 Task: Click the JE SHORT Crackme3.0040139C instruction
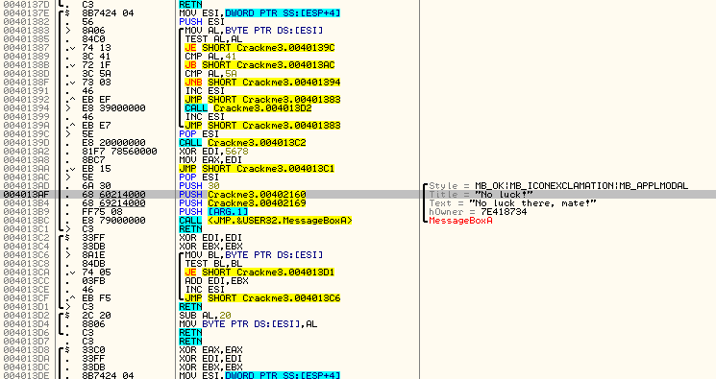pyautogui.click(x=259, y=47)
